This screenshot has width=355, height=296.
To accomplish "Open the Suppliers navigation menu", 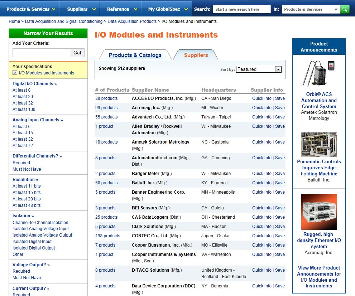I will 81,9.
